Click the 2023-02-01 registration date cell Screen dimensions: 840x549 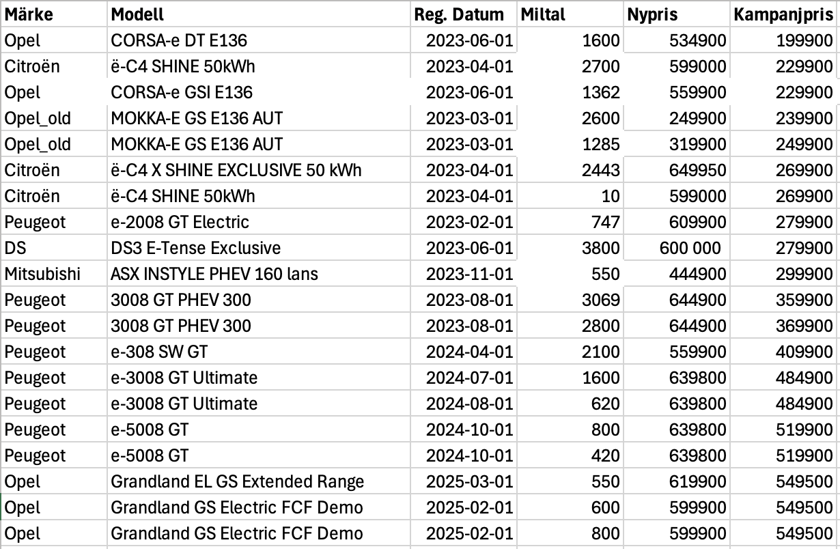(463, 222)
